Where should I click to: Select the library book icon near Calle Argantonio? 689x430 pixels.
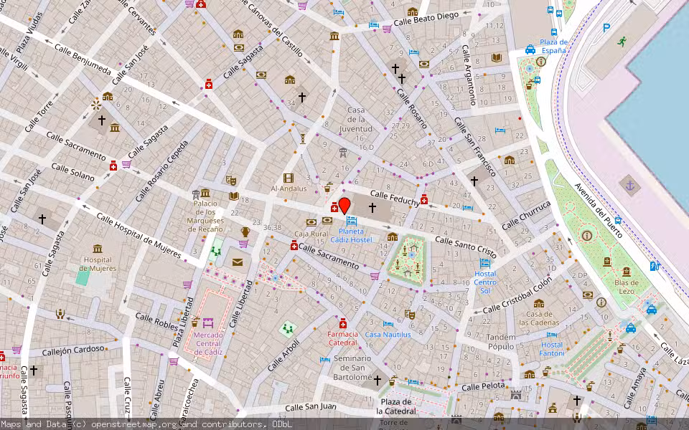click(497, 57)
